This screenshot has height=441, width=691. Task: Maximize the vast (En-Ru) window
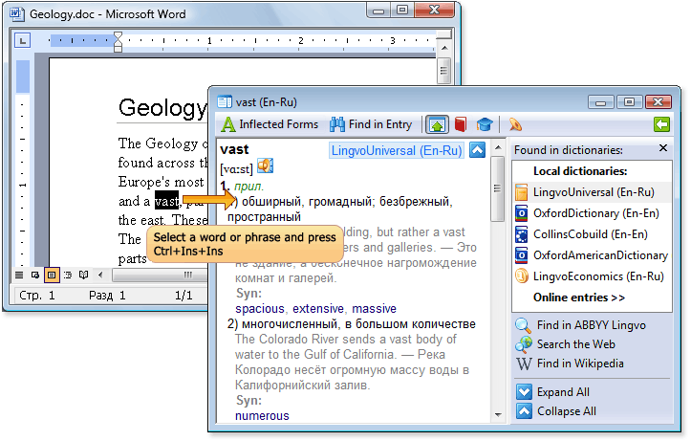[x=629, y=102]
